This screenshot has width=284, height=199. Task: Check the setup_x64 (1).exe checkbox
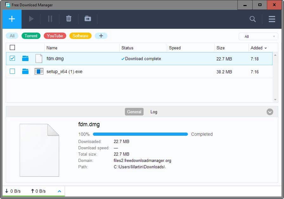pos(12,72)
